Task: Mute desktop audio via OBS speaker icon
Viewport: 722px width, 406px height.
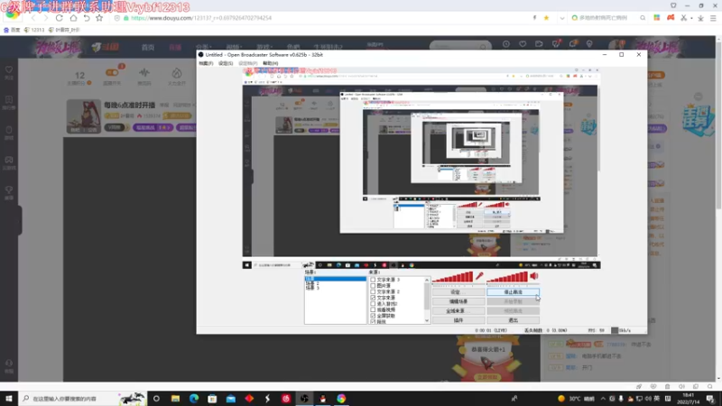Action: point(534,276)
